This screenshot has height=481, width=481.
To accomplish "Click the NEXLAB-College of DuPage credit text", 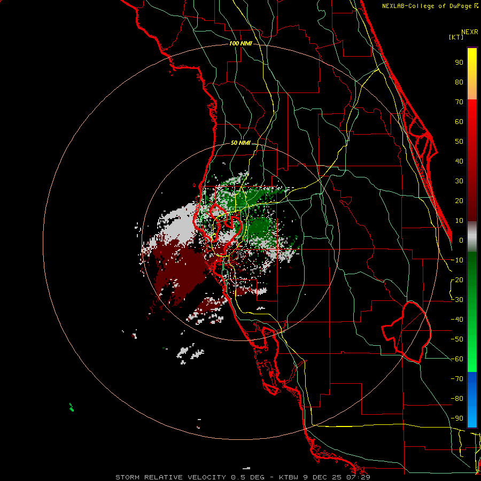I will [x=430, y=6].
